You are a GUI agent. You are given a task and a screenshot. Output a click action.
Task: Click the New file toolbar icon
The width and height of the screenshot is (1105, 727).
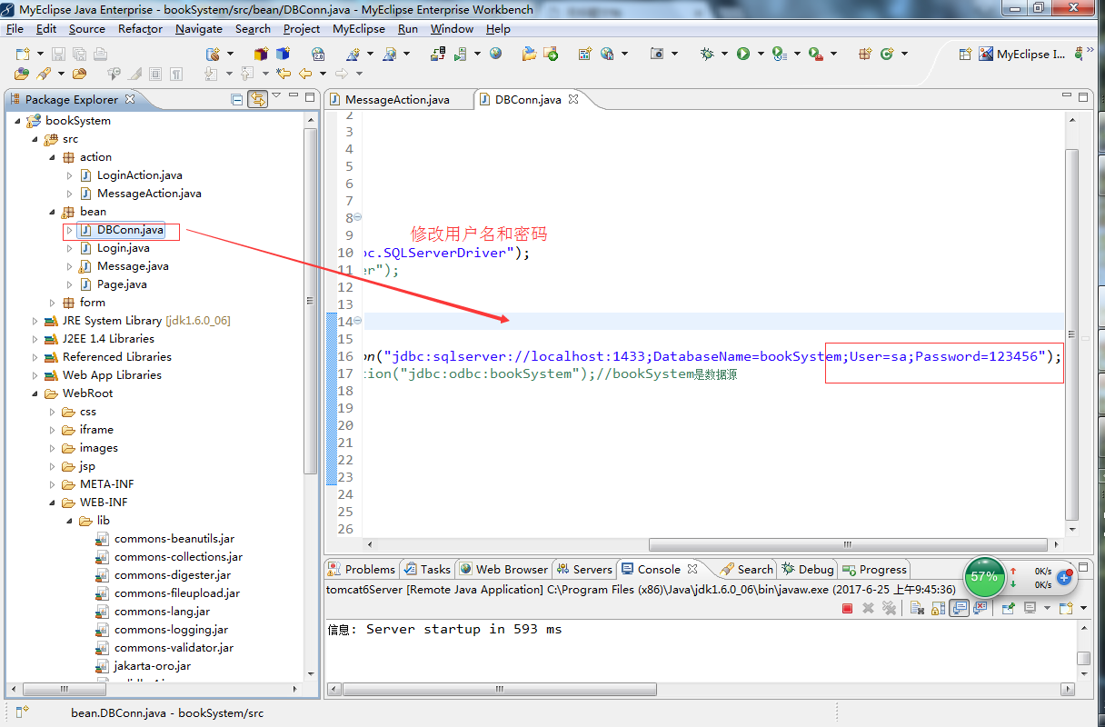pyautogui.click(x=23, y=55)
